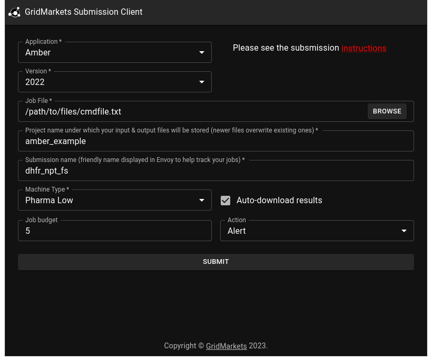
Task: Expand the Machine Type field showing Pharma Low
Action: click(105, 201)
